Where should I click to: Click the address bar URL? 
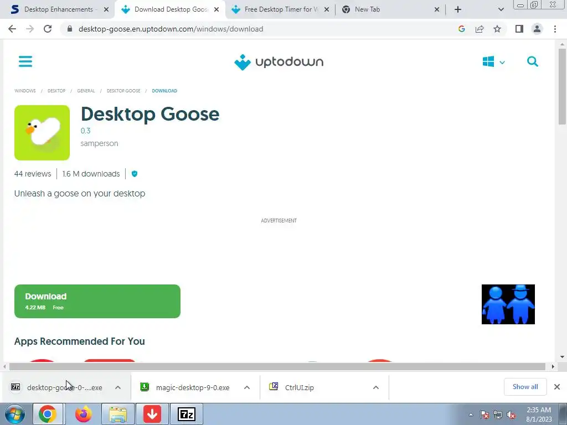[171, 29]
